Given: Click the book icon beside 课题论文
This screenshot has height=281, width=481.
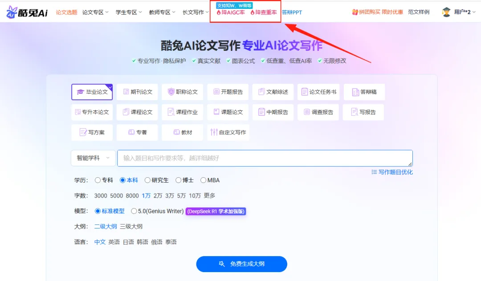Looking at the screenshot, I should tap(216, 112).
